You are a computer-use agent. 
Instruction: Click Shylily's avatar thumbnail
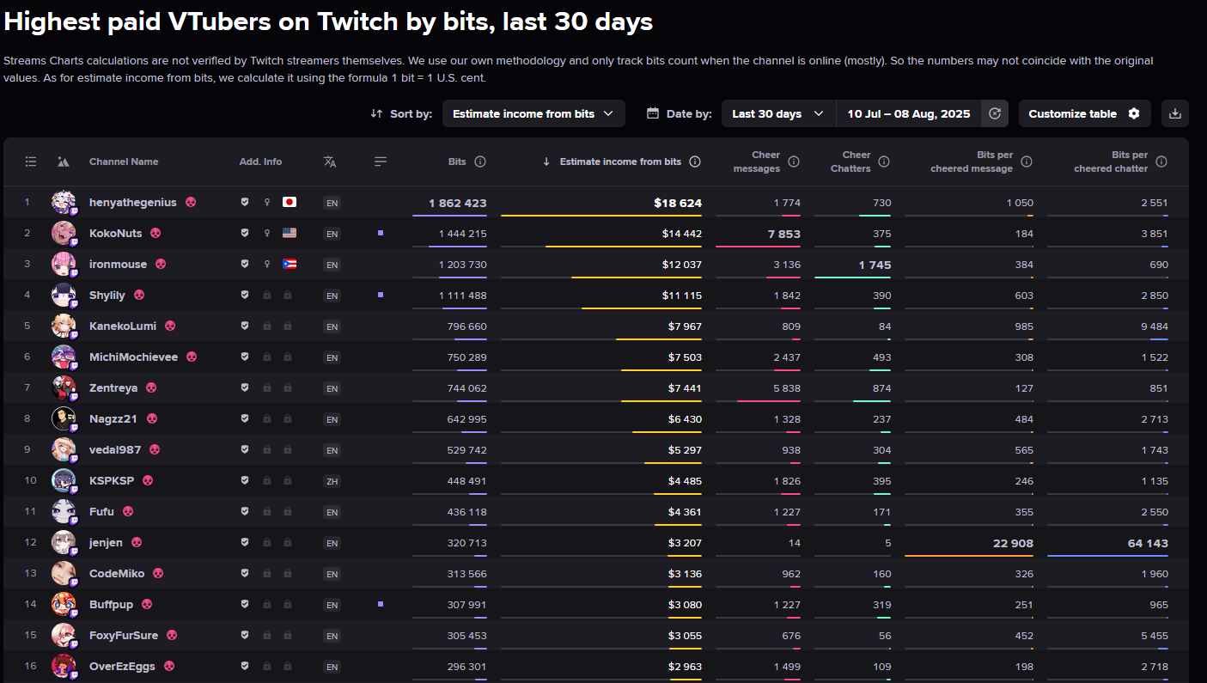click(64, 296)
